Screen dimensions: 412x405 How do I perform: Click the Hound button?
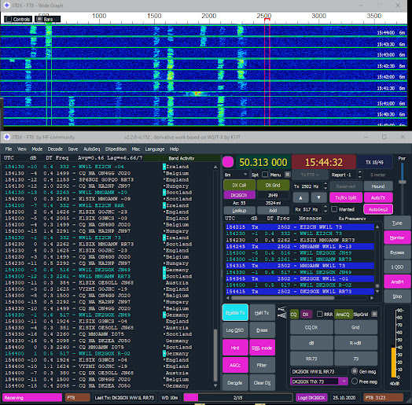[378, 186]
